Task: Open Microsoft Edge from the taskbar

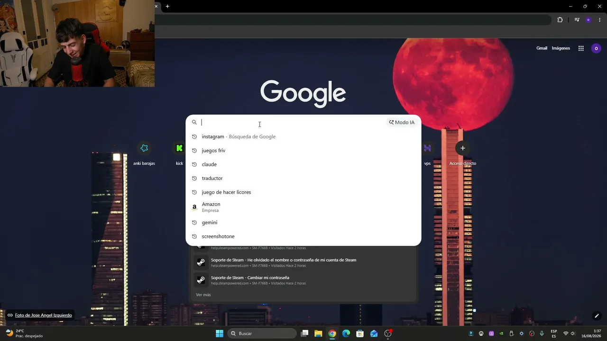Action: point(346,333)
